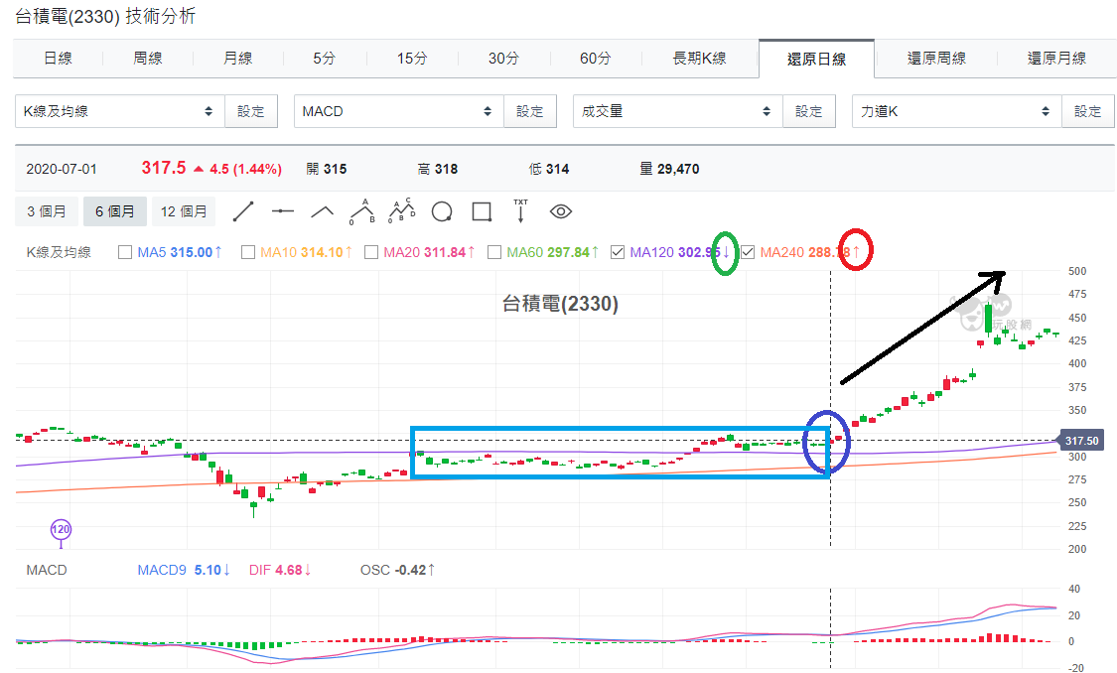1117x673 pixels.
Task: Select the rectangle drawing tool
Action: [x=482, y=211]
